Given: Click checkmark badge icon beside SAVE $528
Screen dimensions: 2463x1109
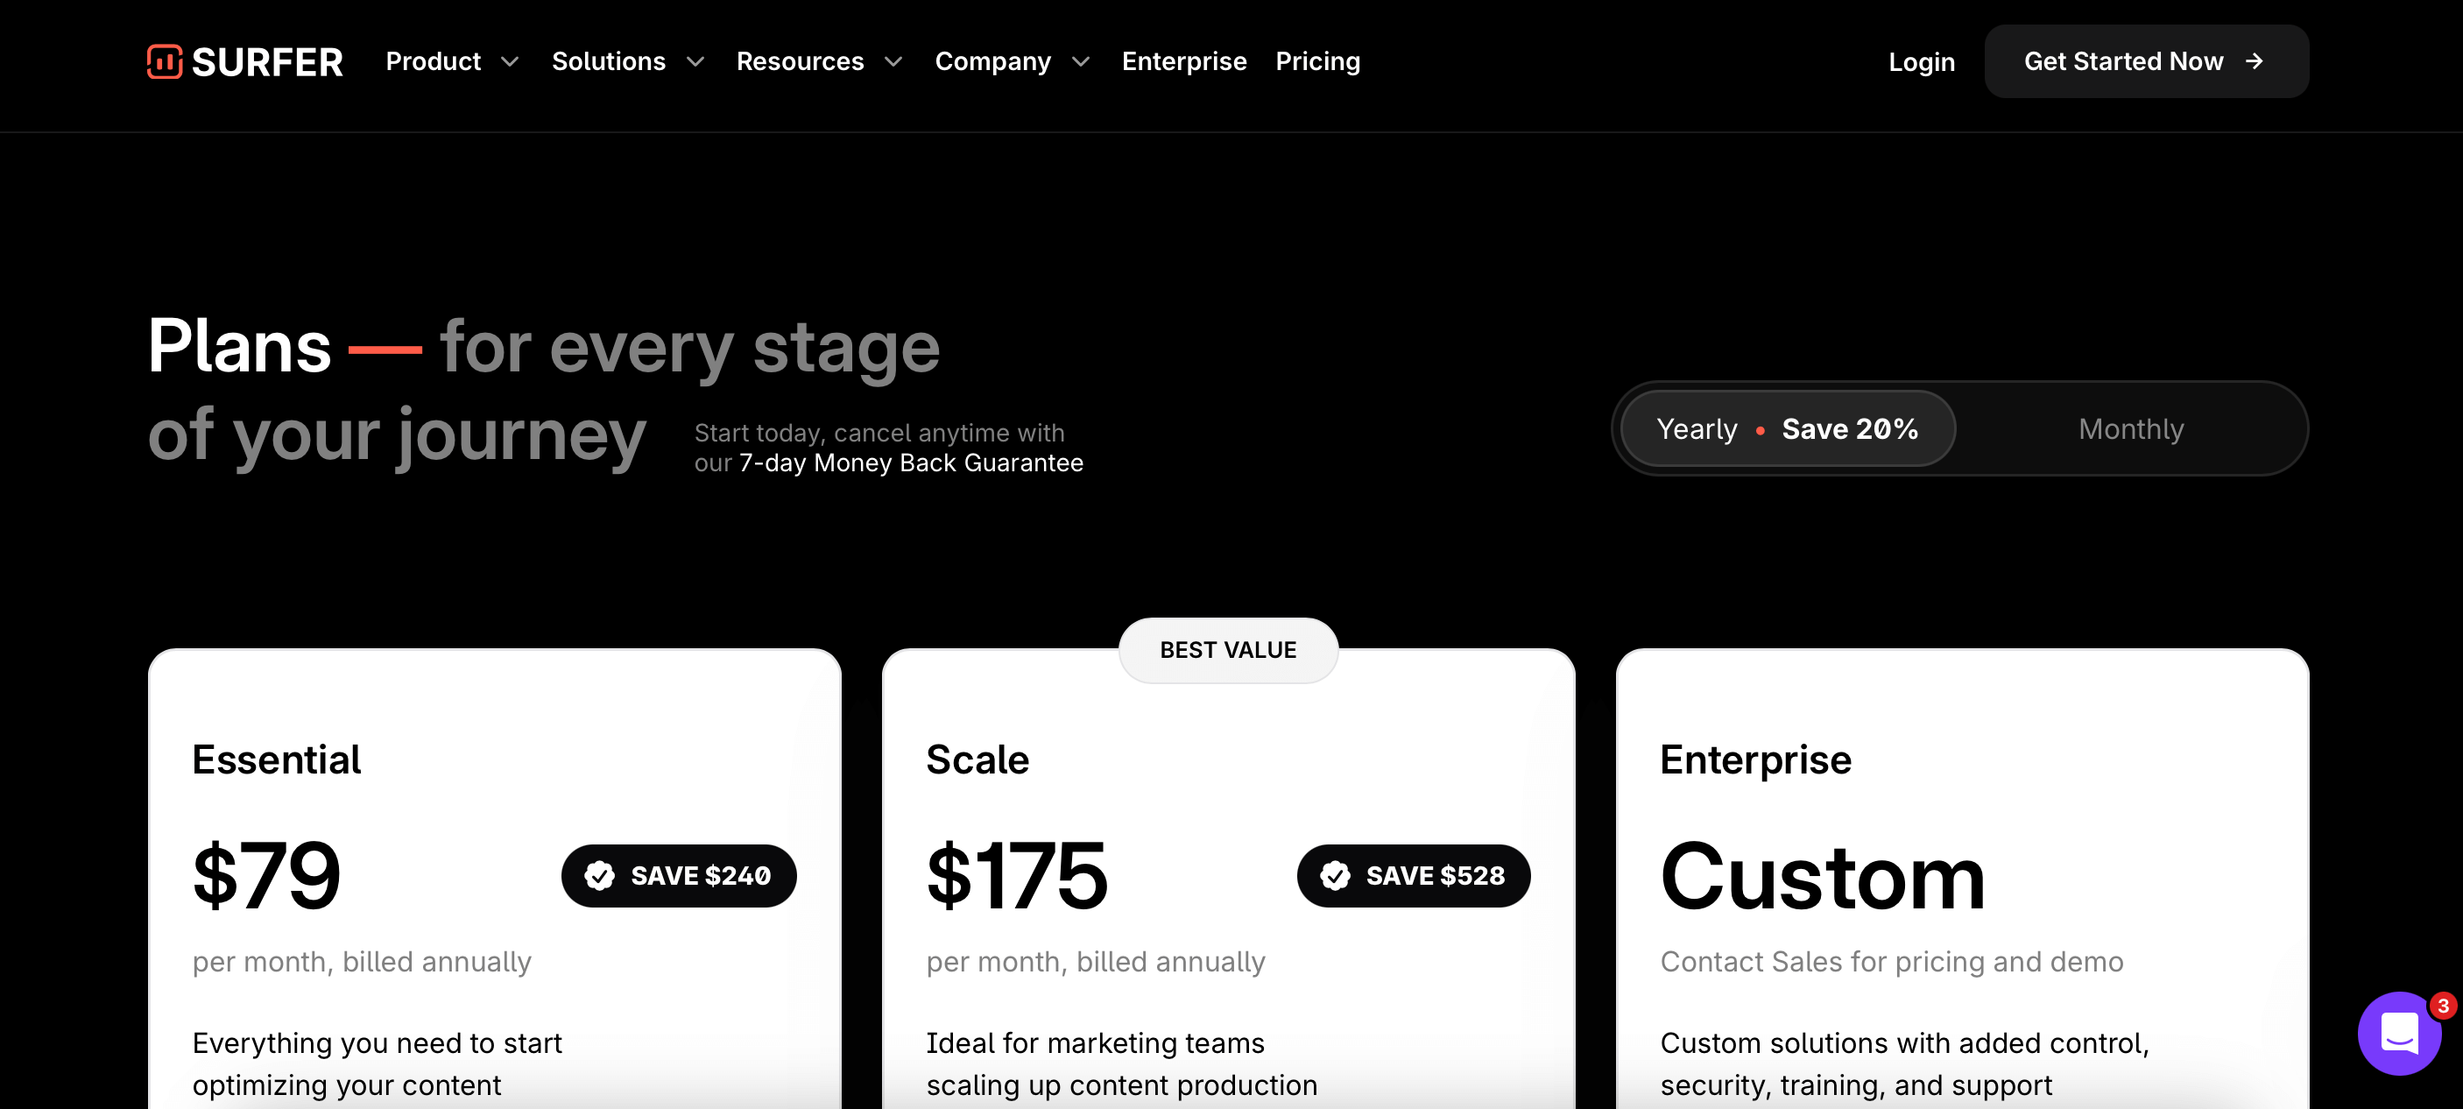Looking at the screenshot, I should click(1335, 876).
